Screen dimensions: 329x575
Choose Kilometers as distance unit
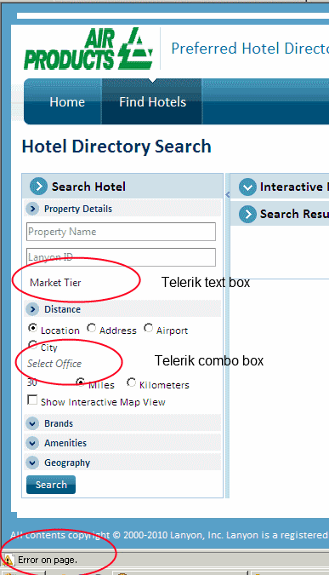131,382
